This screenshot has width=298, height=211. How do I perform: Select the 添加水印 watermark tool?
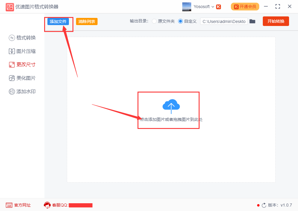coord(22,91)
